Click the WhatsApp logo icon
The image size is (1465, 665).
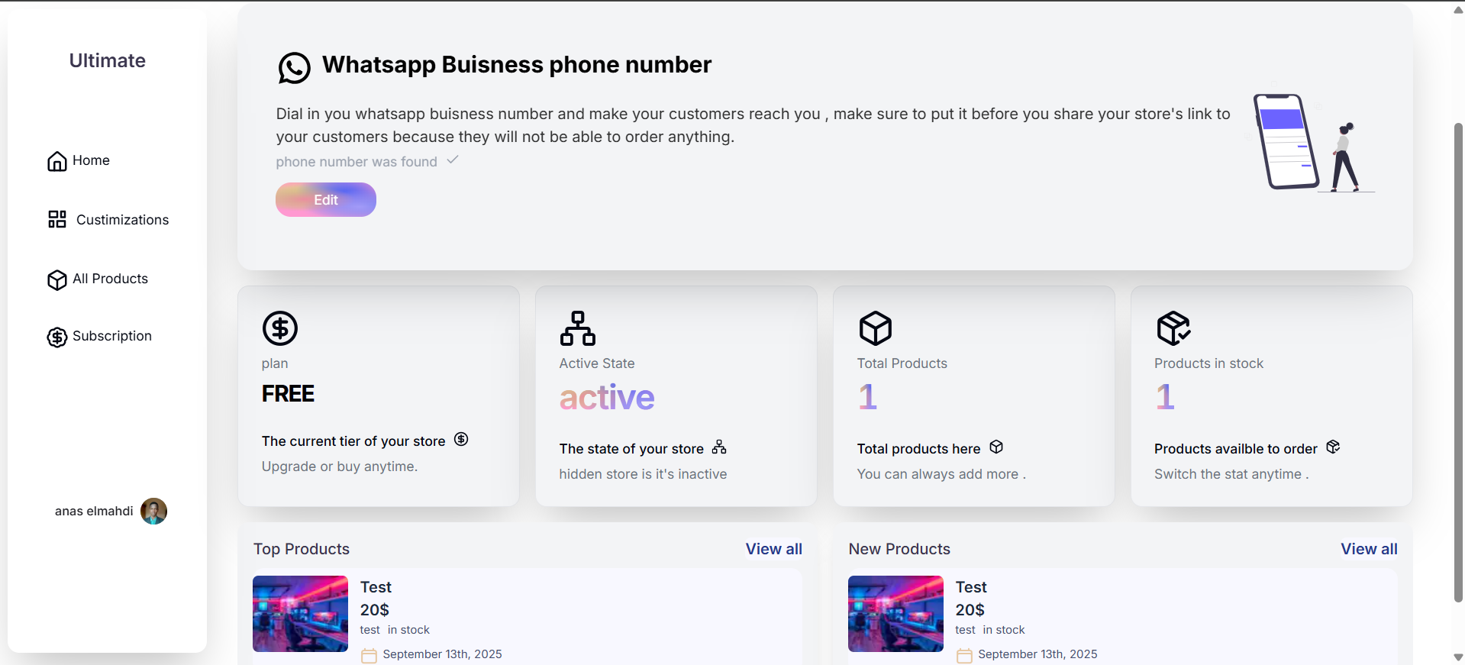294,68
